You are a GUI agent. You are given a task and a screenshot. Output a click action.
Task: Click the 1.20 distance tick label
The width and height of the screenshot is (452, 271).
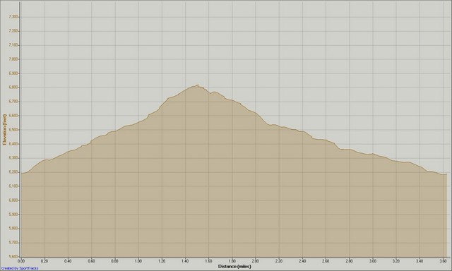point(162,261)
